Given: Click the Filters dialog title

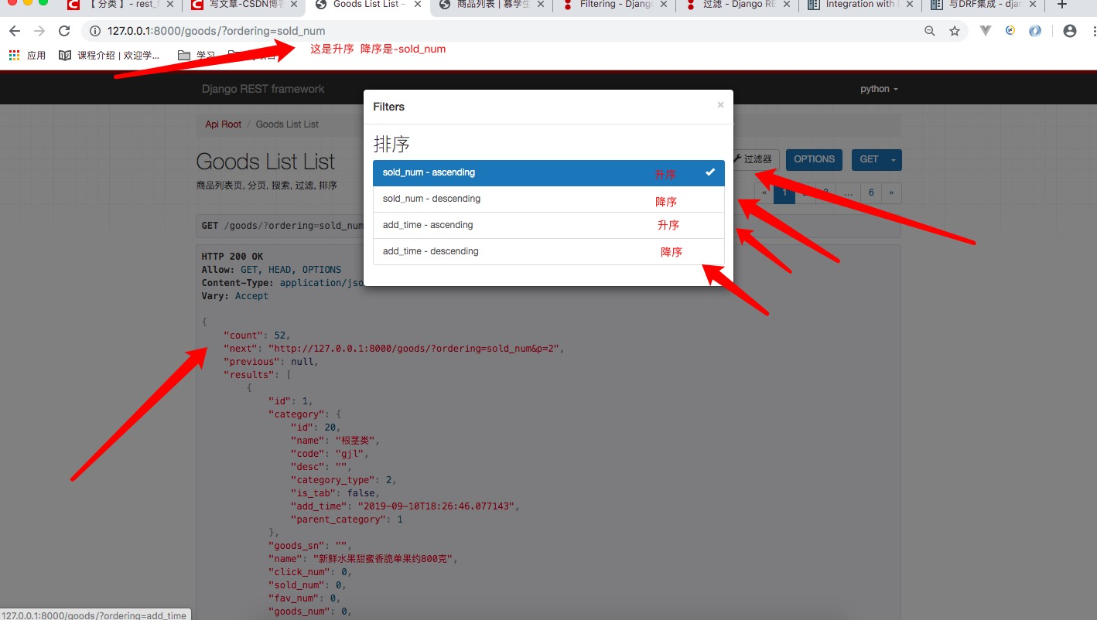Looking at the screenshot, I should click(x=389, y=107).
